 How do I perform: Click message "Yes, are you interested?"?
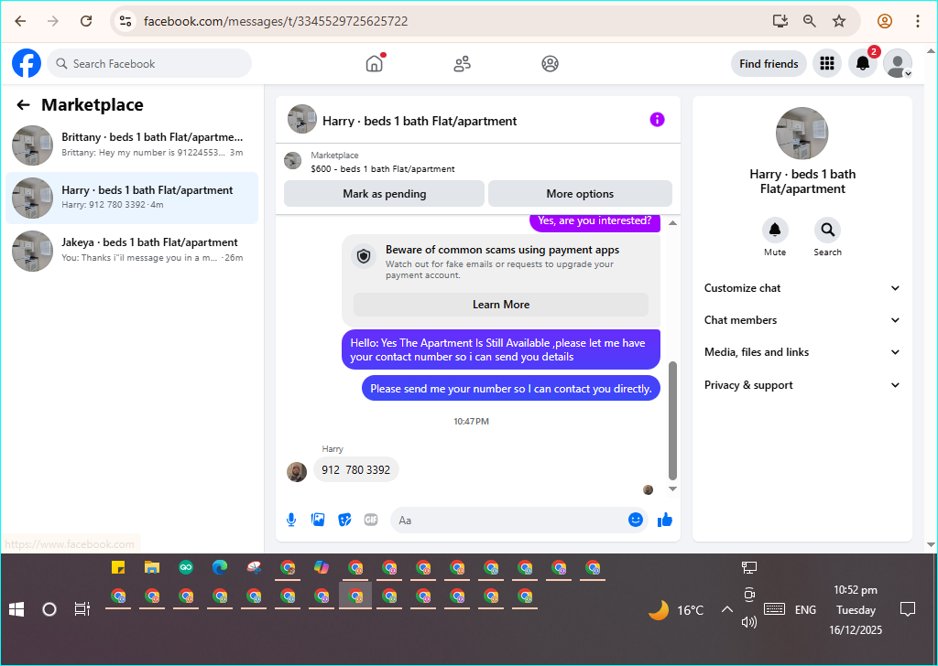click(x=594, y=221)
